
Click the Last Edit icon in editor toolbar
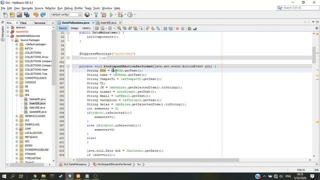97,28
